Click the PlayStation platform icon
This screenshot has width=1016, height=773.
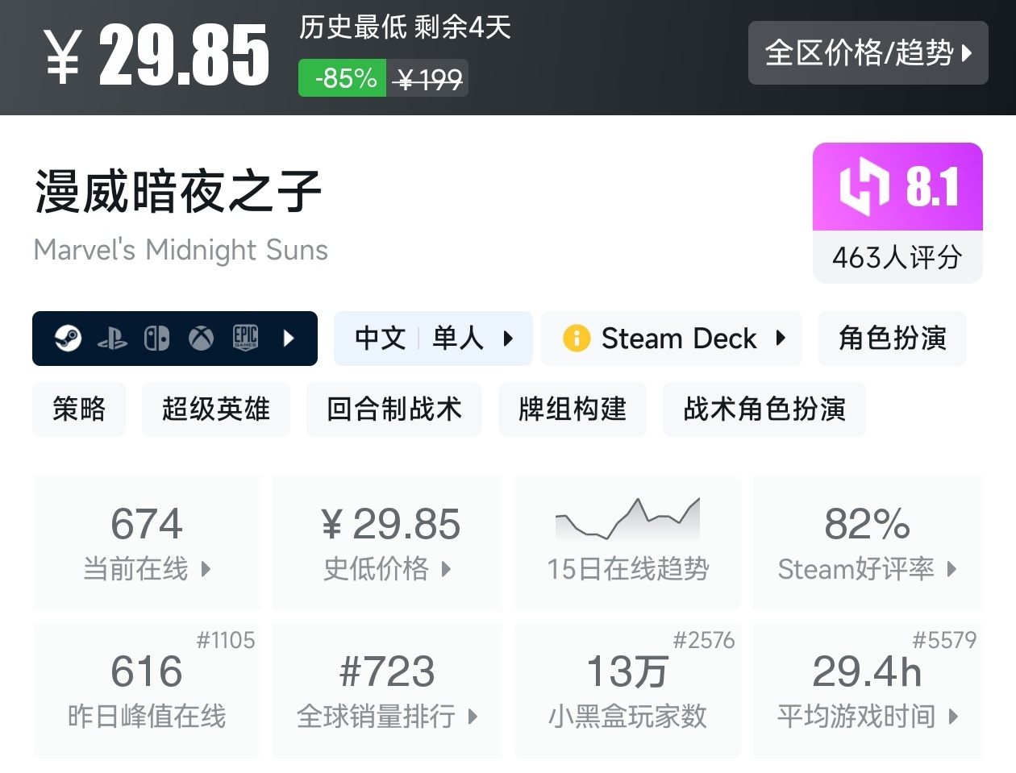(112, 339)
